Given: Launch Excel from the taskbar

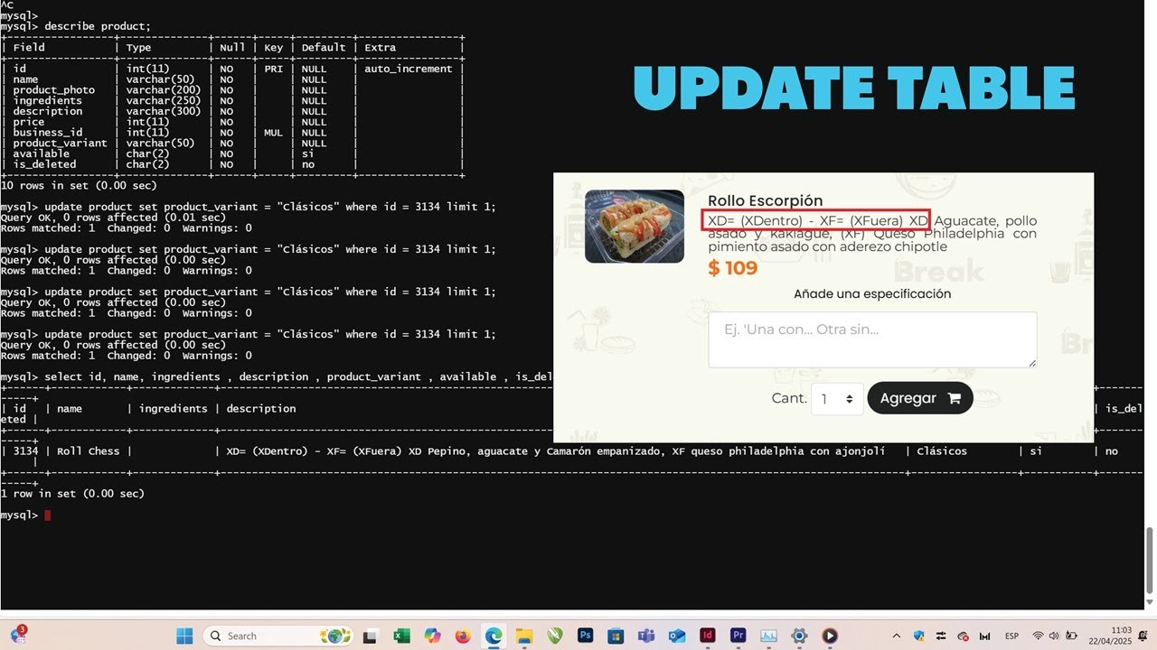Looking at the screenshot, I should pos(401,636).
